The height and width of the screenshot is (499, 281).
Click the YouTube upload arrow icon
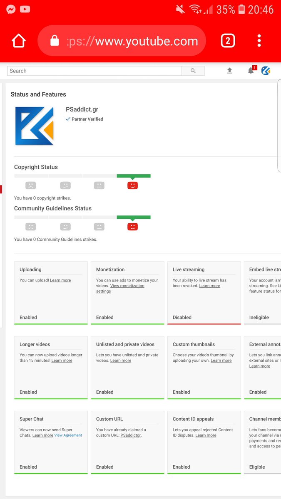[229, 71]
